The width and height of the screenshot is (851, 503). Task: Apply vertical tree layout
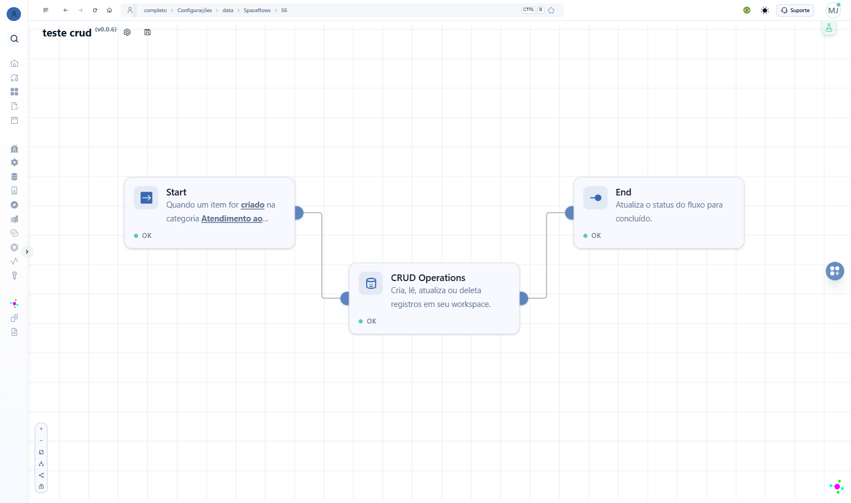[41, 464]
